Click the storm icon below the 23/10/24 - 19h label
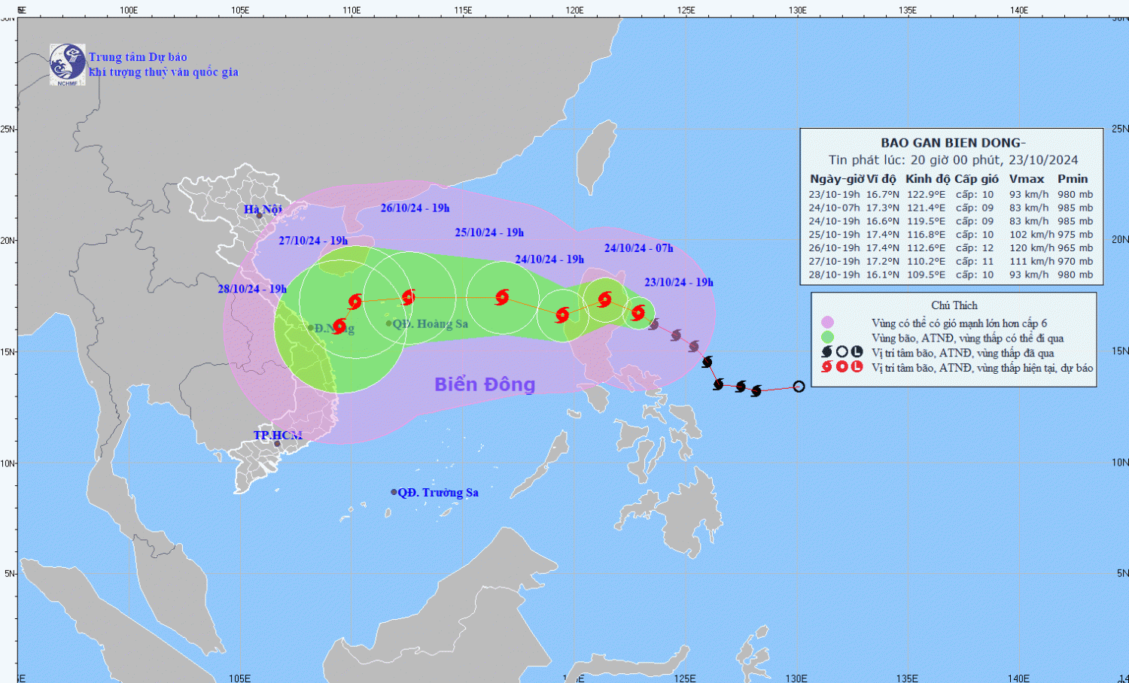This screenshot has width=1129, height=683. click(x=638, y=312)
